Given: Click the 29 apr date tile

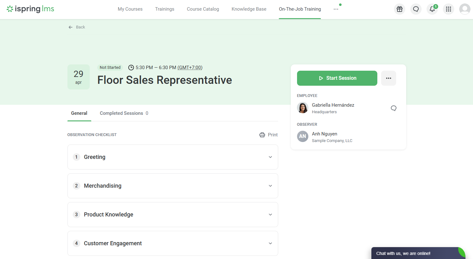Looking at the screenshot, I should coord(78,77).
